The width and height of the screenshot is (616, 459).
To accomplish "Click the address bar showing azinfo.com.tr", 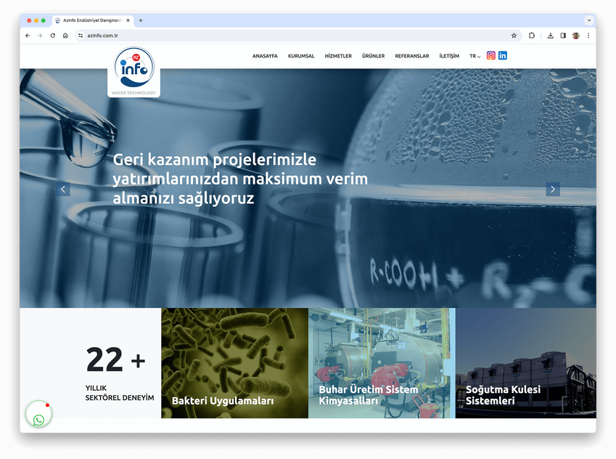I will pyautogui.click(x=297, y=36).
